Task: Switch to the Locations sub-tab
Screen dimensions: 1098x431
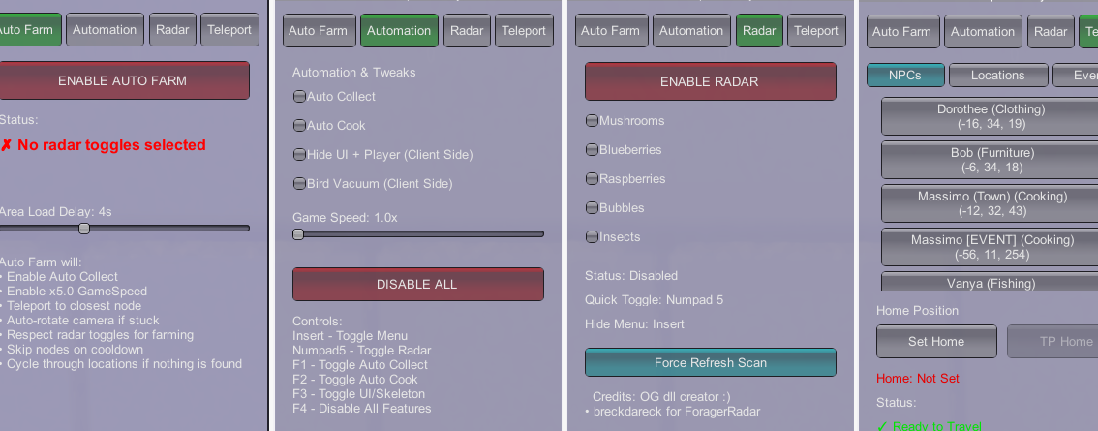Action: (x=997, y=76)
